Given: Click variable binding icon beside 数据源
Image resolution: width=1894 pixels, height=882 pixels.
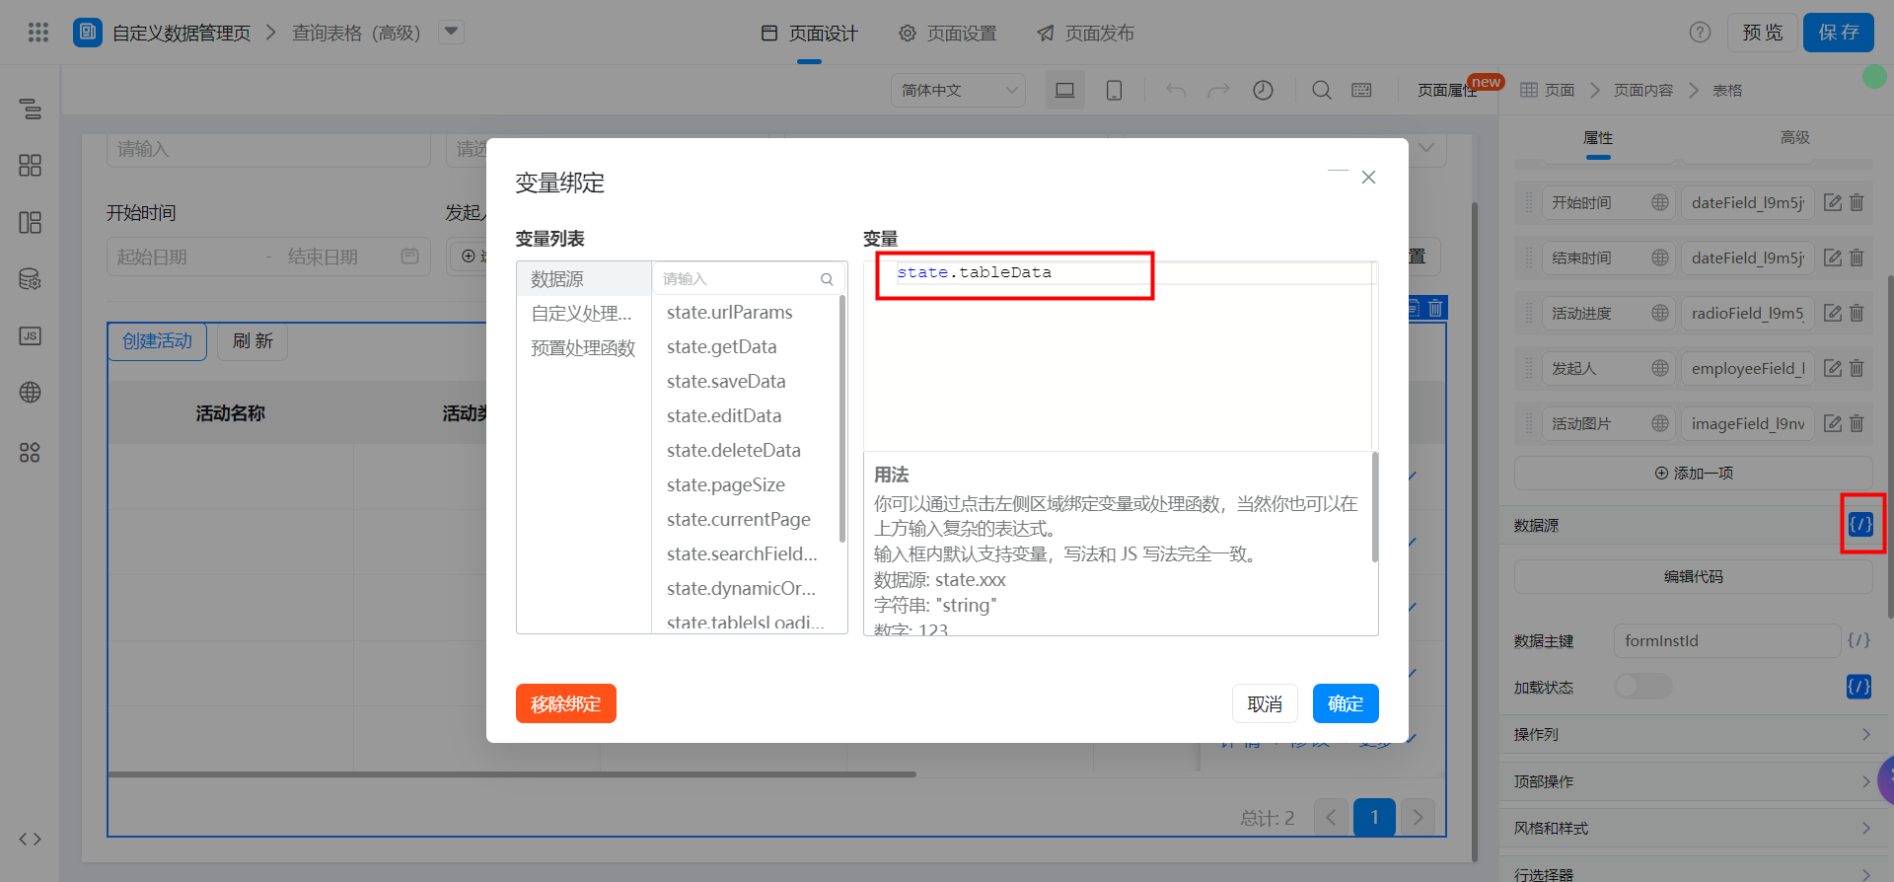Looking at the screenshot, I should click(1860, 525).
